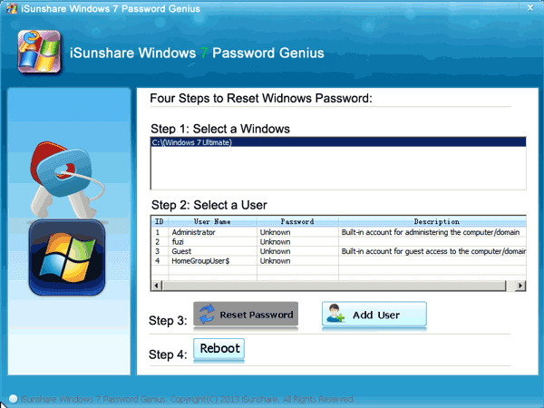Click the ID column header
Image resolution: width=544 pixels, height=408 pixels.
[x=160, y=221]
